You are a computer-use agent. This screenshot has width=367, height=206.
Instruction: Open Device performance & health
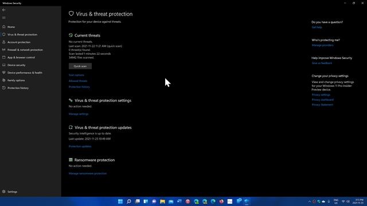point(30,73)
